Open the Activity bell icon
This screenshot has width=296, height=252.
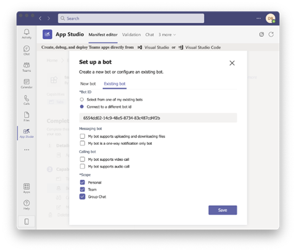[x=27, y=34]
